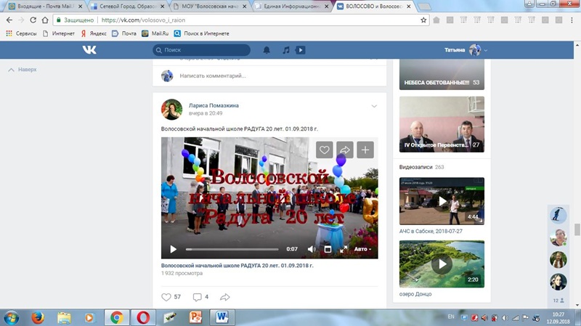
Task: Open the Яндекс bookmark
Action: 94,33
